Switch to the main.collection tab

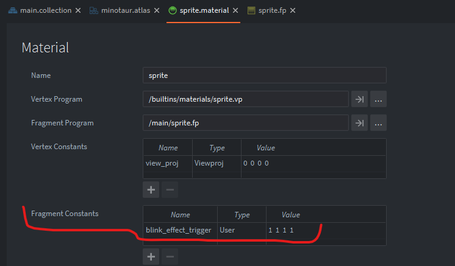point(40,11)
